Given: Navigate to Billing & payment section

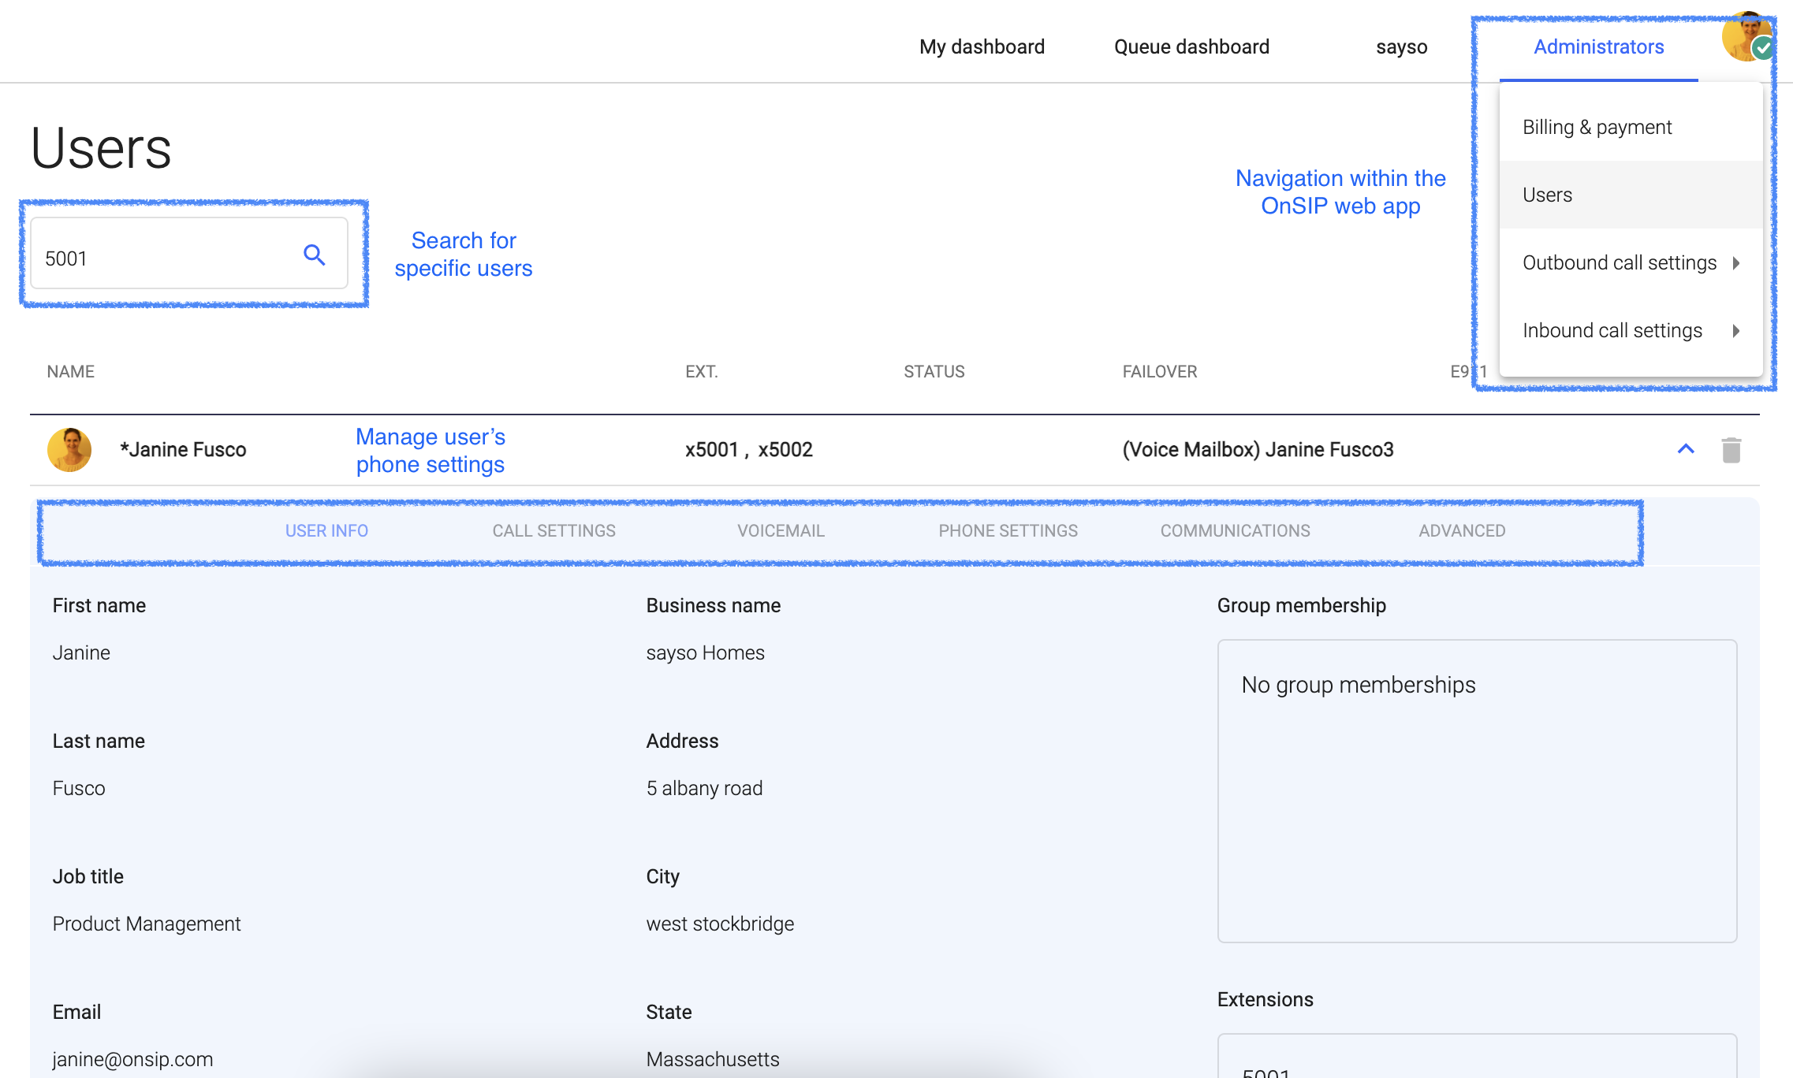Looking at the screenshot, I should click(1597, 125).
